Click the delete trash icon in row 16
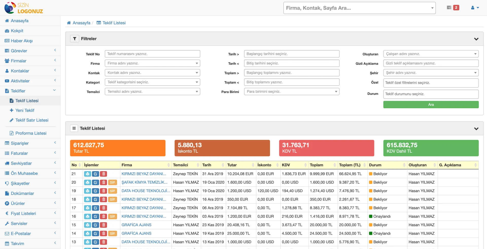Viewport: 487px width, 249px height. coord(103,216)
